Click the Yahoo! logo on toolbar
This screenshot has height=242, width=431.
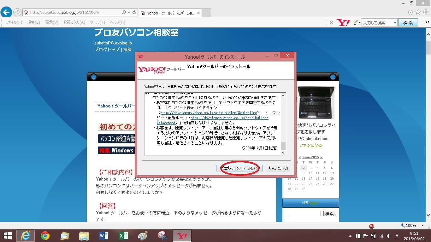coord(343,22)
